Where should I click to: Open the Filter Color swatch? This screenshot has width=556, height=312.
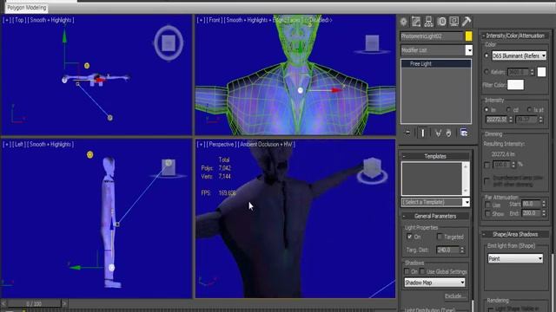[515, 85]
